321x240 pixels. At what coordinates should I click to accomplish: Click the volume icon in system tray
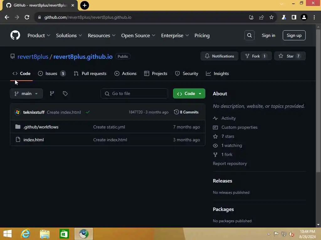click(291, 234)
